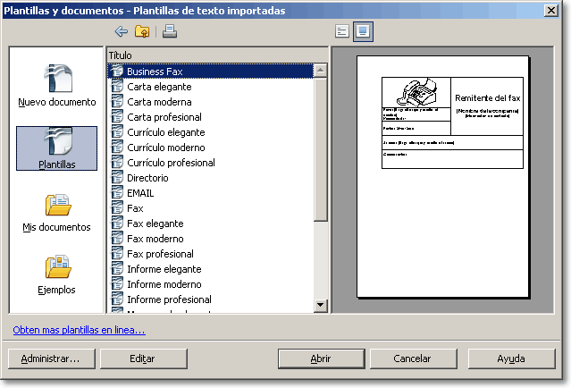This screenshot has height=388, width=571.
Task: Click the Título column header
Action: [x=218, y=55]
